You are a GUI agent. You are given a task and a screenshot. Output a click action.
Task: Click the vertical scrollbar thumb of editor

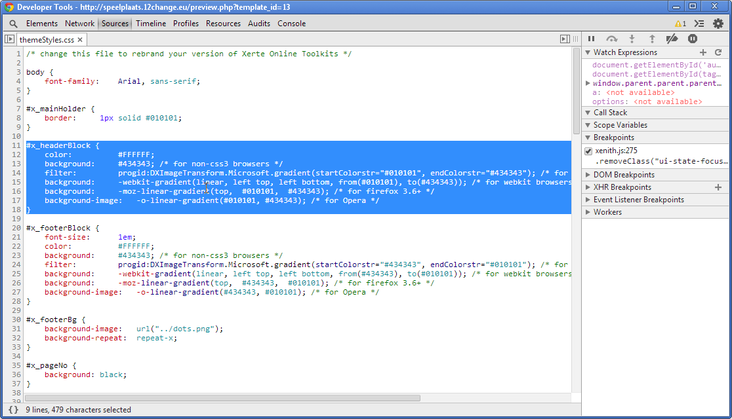(576, 91)
